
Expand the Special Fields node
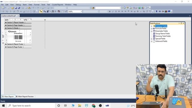tap(151, 39)
